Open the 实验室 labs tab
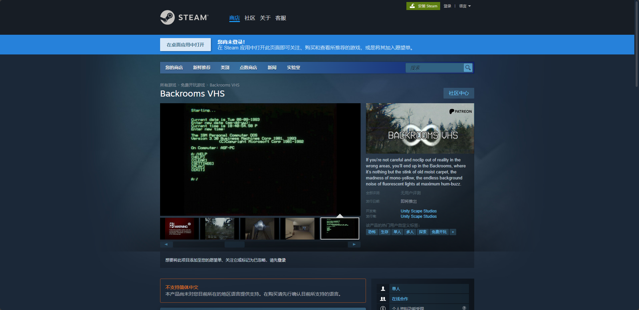 pos(293,67)
